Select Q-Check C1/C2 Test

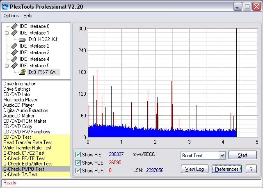point(36,153)
